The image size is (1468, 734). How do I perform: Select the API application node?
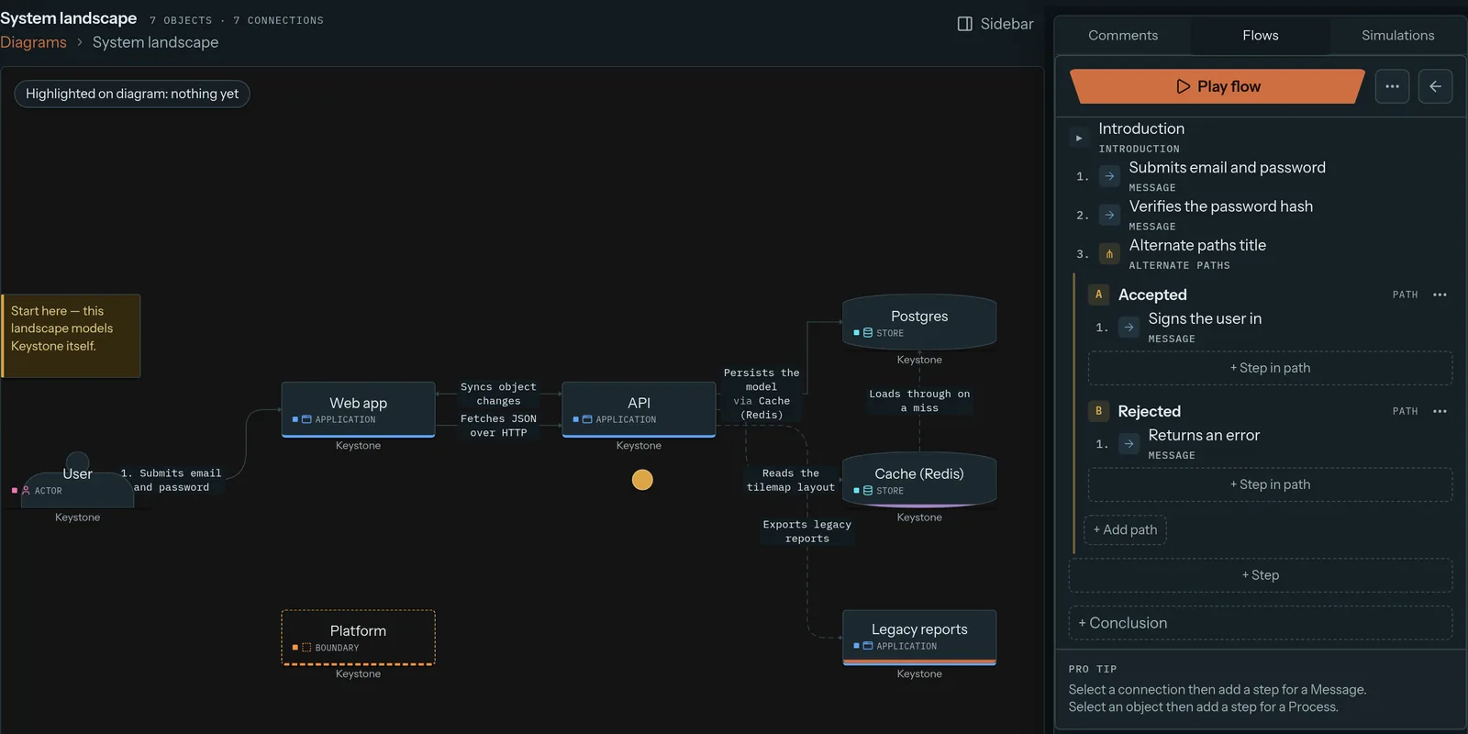coord(639,409)
